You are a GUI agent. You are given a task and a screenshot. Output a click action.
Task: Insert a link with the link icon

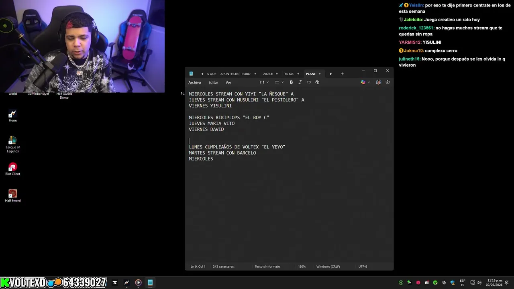coord(308,82)
